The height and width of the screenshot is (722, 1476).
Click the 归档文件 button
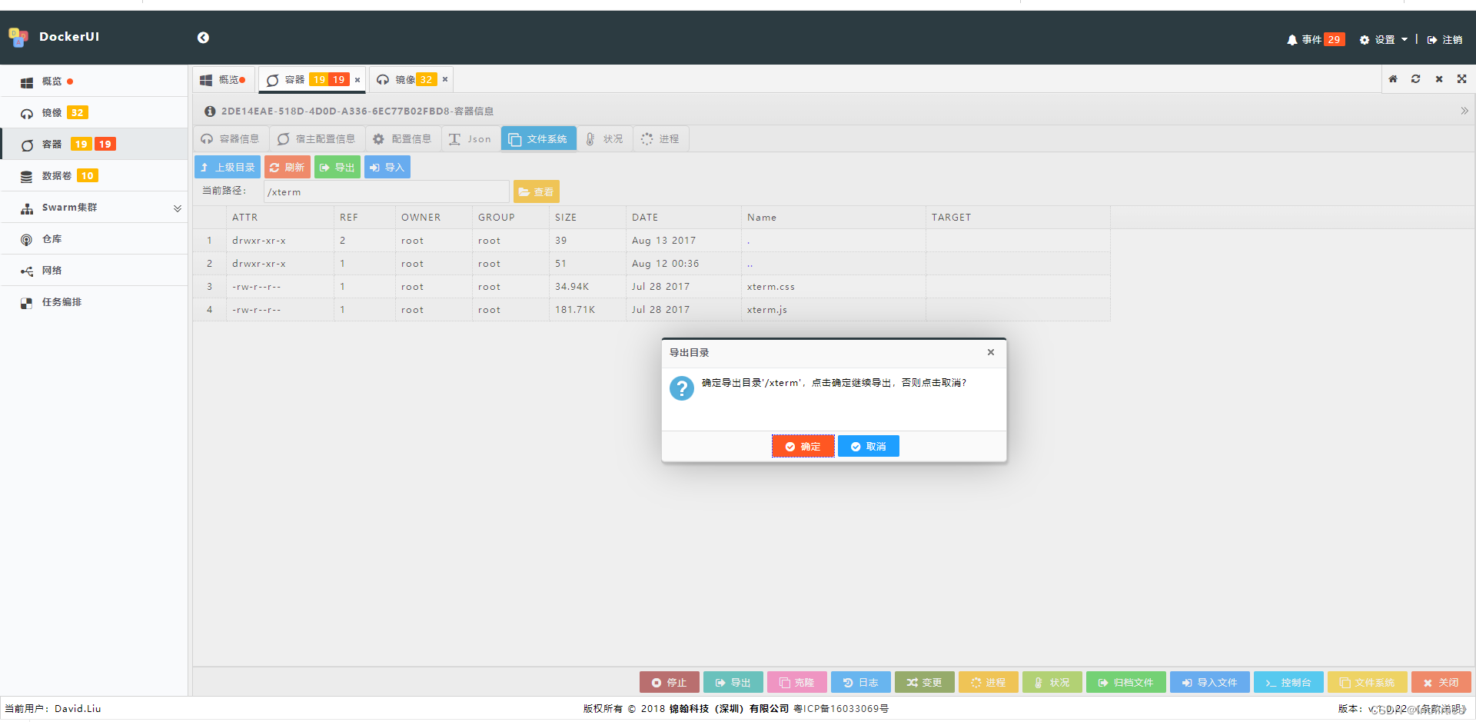[1126, 682]
